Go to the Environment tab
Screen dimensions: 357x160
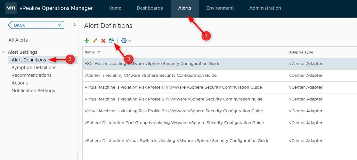click(x=220, y=8)
